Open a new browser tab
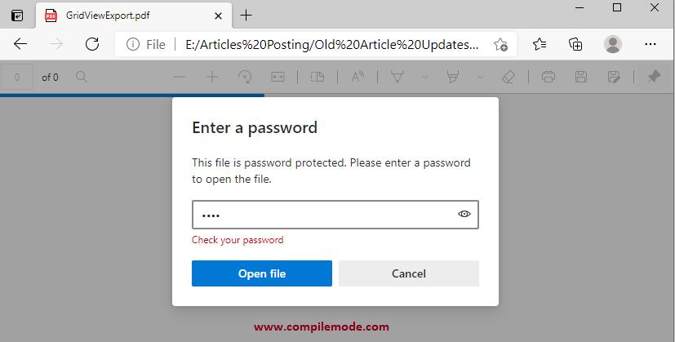This screenshot has width=675, height=342. 246,16
